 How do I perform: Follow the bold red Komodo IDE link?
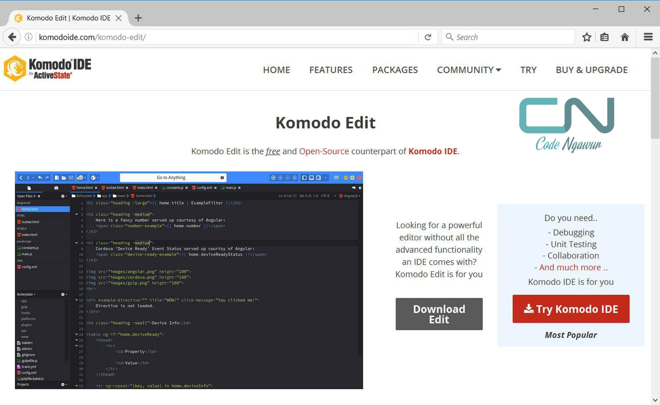[x=433, y=151]
